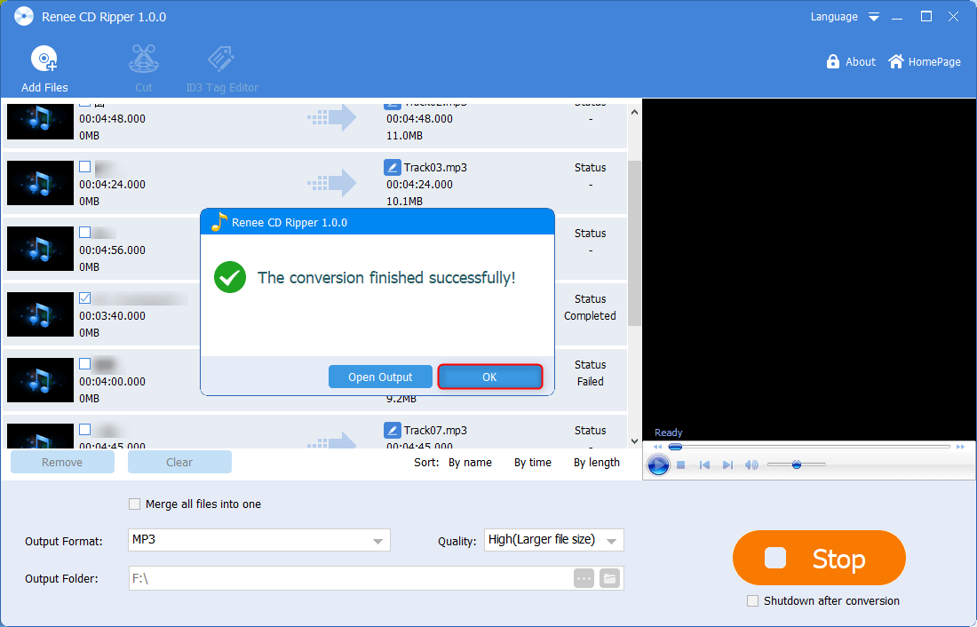This screenshot has height=627, width=977.
Task: Check the 00:04:24.000 track checkbox
Action: (x=84, y=166)
